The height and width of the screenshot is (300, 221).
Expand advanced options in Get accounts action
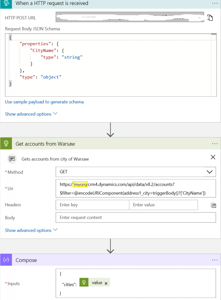31,230
